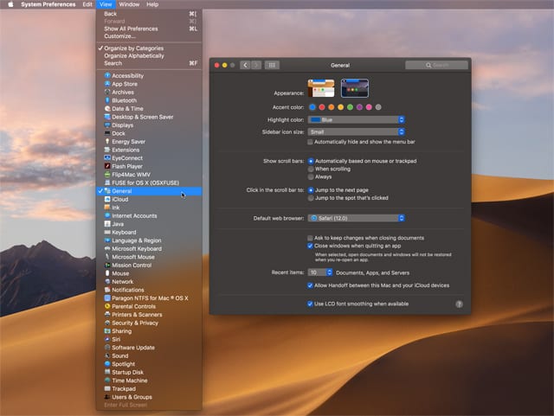Select the Always scroll bars radio option
The image size is (554, 416).
click(311, 176)
